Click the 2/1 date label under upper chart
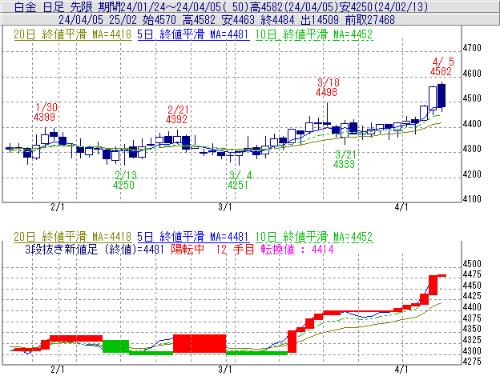Image resolution: width=500 pixels, height=380 pixels. pos(58,207)
